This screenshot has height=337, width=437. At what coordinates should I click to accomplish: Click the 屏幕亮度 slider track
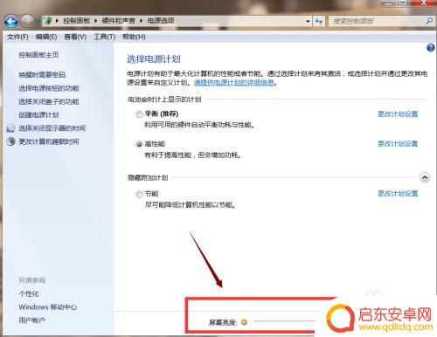285,321
